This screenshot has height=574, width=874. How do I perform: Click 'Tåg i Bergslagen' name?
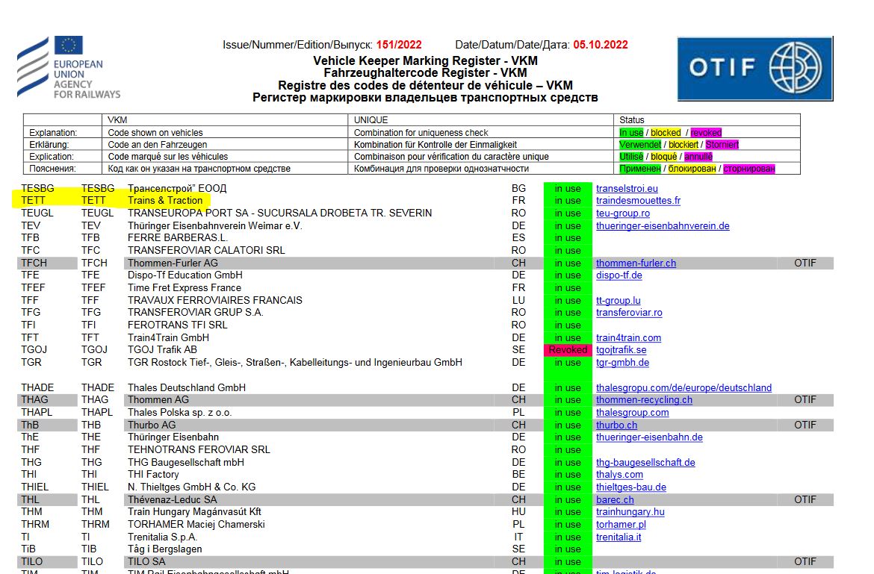(x=164, y=549)
